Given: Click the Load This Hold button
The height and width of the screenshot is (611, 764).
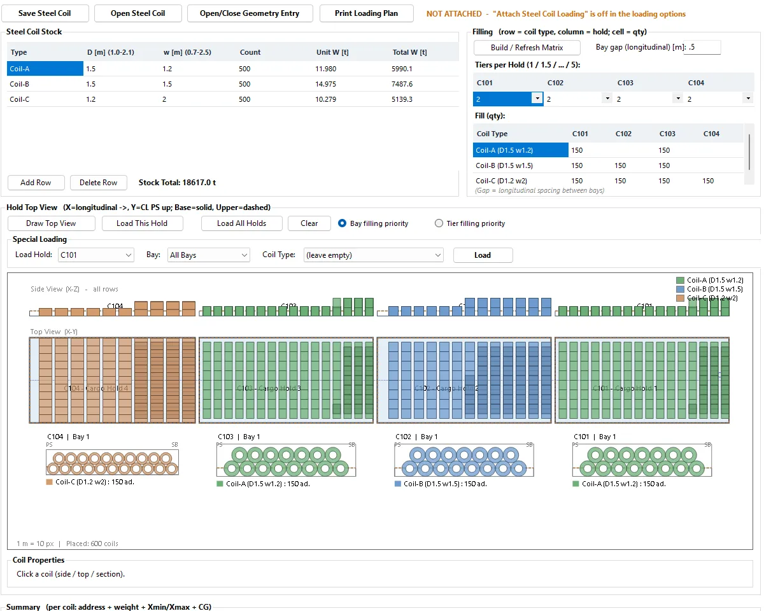Looking at the screenshot, I should pyautogui.click(x=142, y=223).
